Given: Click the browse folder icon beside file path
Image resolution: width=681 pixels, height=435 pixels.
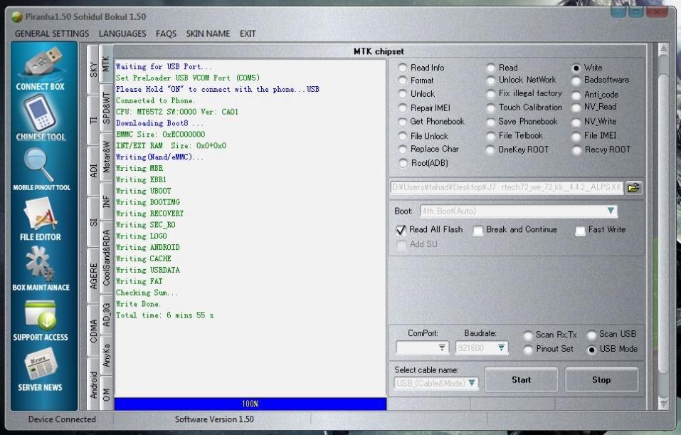Looking at the screenshot, I should 633,188.
